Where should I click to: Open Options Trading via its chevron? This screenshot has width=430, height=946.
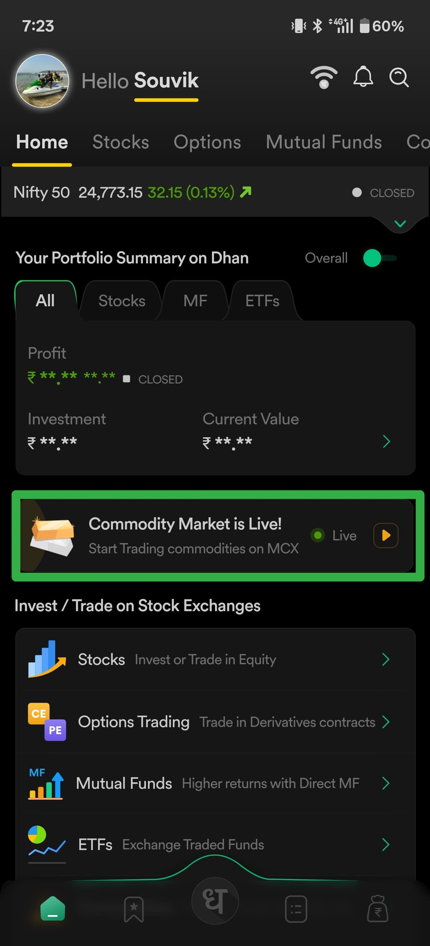[x=385, y=722]
